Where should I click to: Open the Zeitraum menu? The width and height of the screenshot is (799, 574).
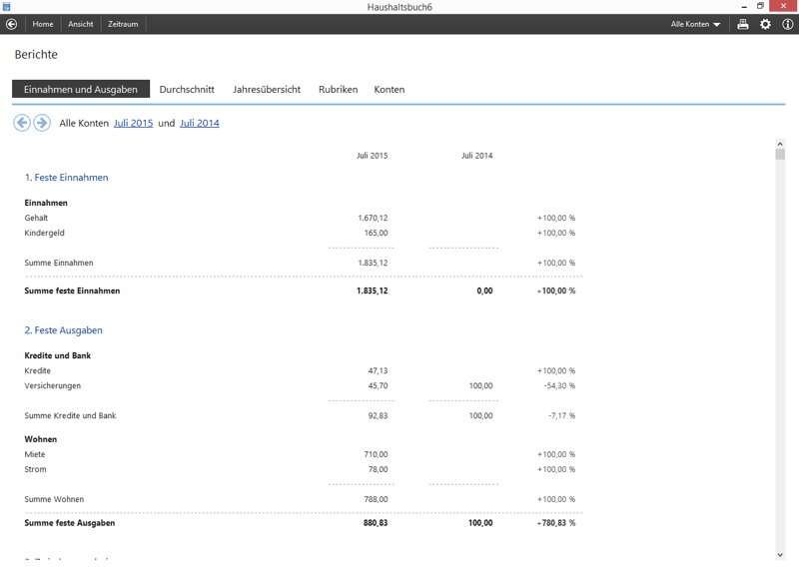tap(123, 24)
